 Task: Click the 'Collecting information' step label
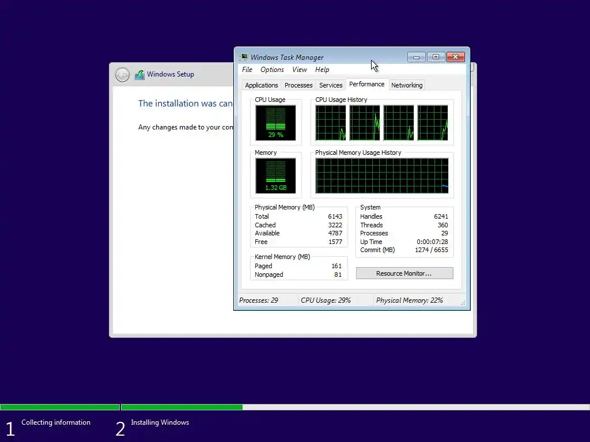(x=56, y=422)
